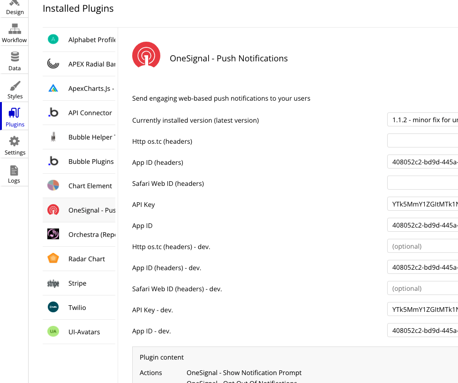Open the Styles brush icon
The width and height of the screenshot is (458, 383).
click(15, 86)
